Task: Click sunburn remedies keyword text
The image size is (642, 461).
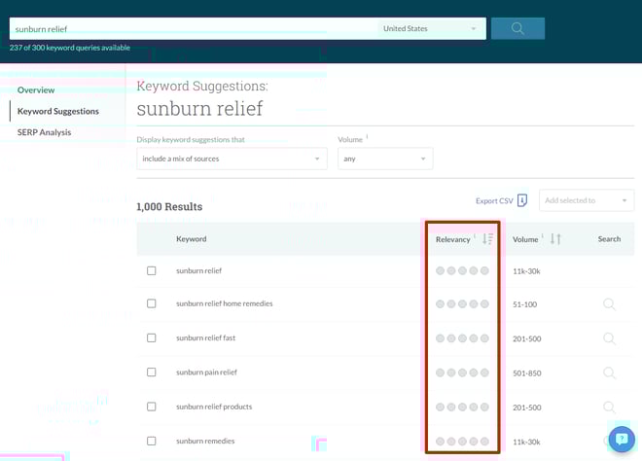Action: (x=205, y=441)
